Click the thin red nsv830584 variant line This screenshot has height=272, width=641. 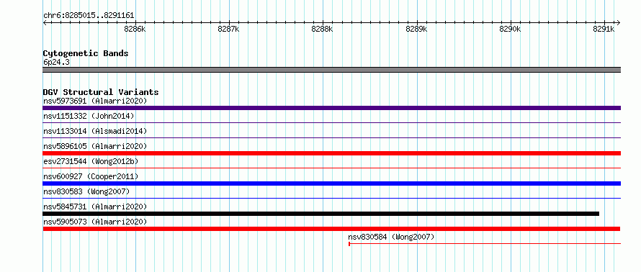485,243
